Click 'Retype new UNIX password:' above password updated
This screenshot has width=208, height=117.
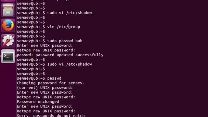[46, 50]
